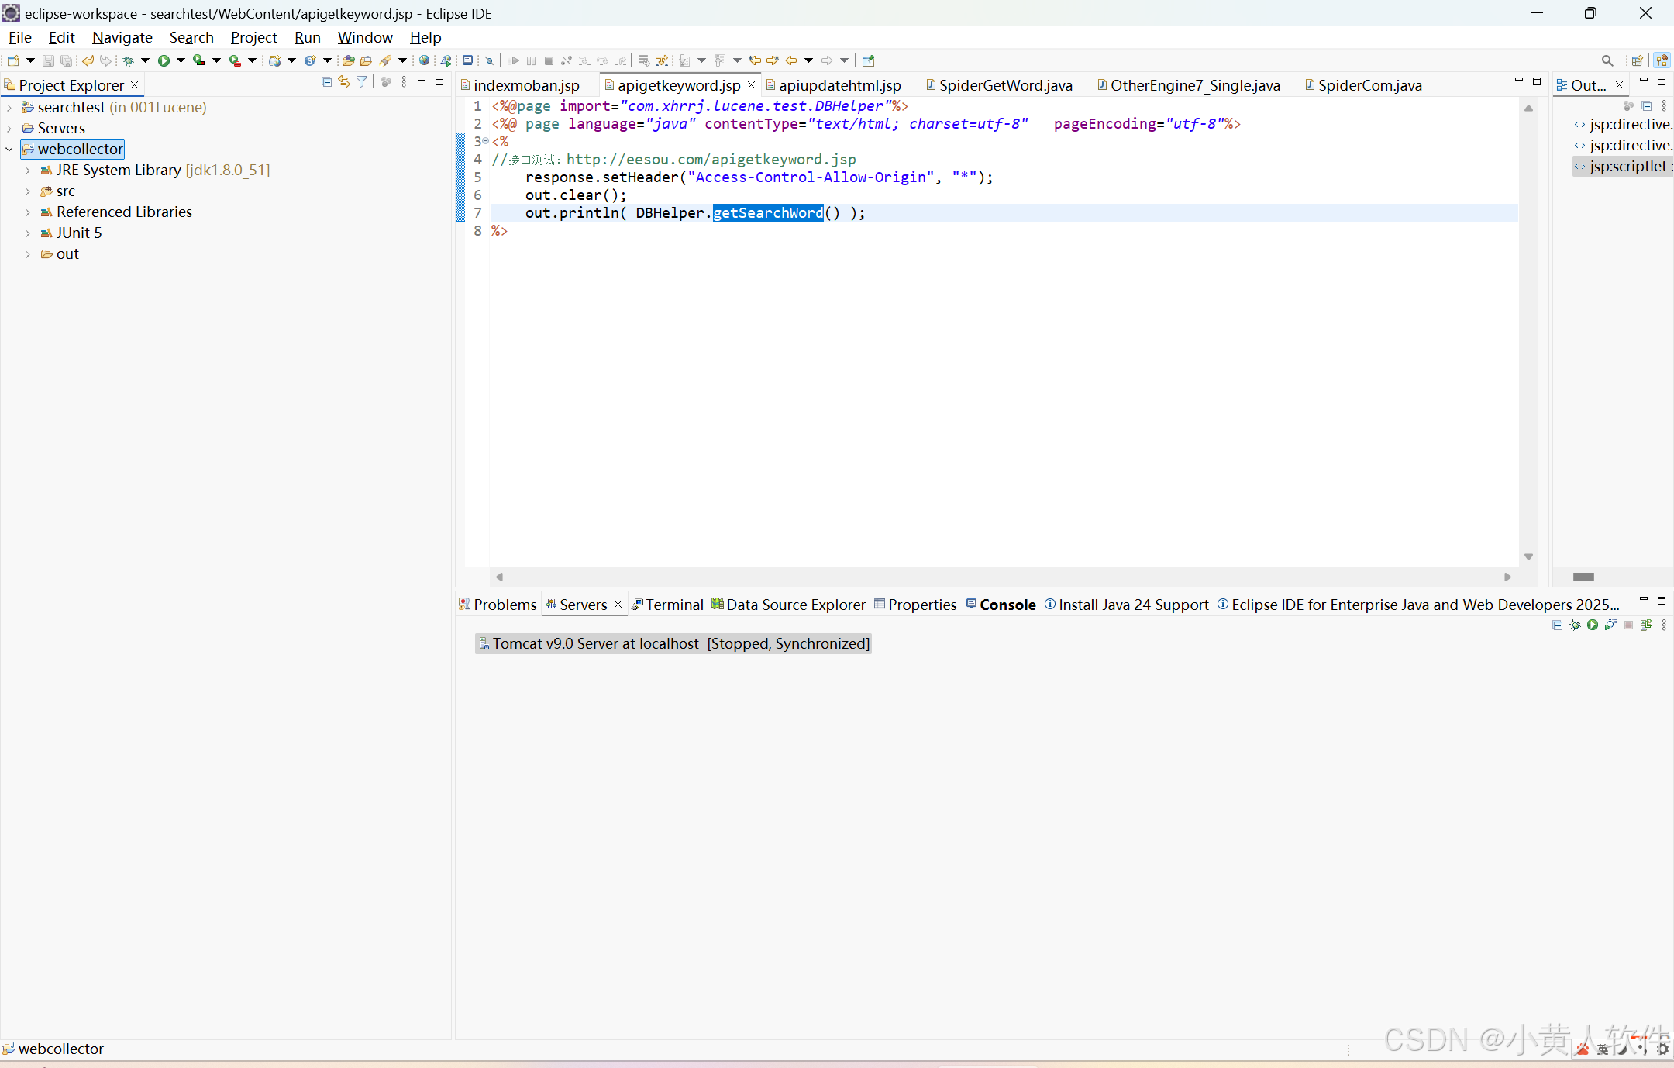Collapse all nodes in Outline view
Image resolution: width=1674 pixels, height=1068 pixels.
point(1646,106)
